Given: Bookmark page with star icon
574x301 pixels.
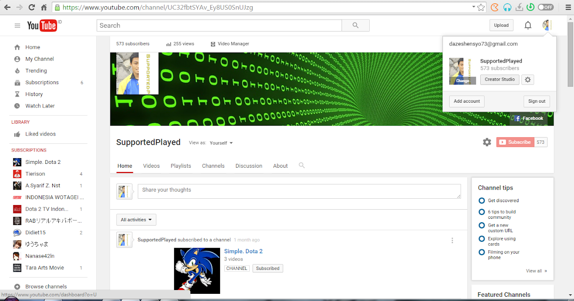Looking at the screenshot, I should pos(481,7).
